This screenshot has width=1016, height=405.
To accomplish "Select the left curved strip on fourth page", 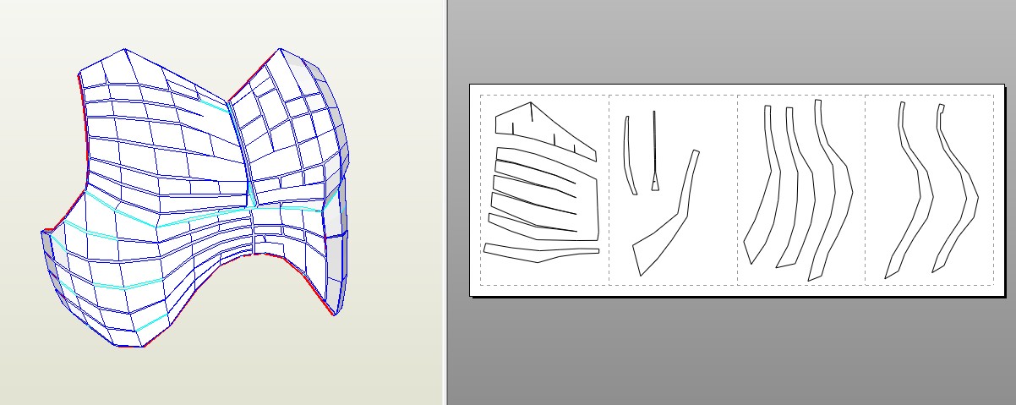I will pos(909,190).
